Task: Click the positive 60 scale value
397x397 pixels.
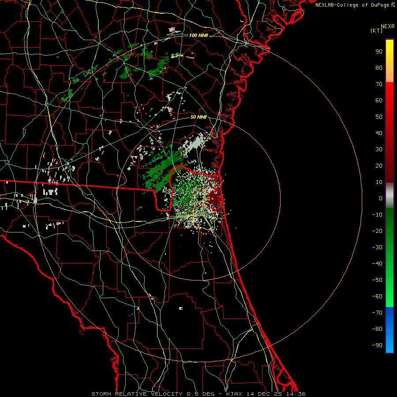Action: tap(379, 101)
